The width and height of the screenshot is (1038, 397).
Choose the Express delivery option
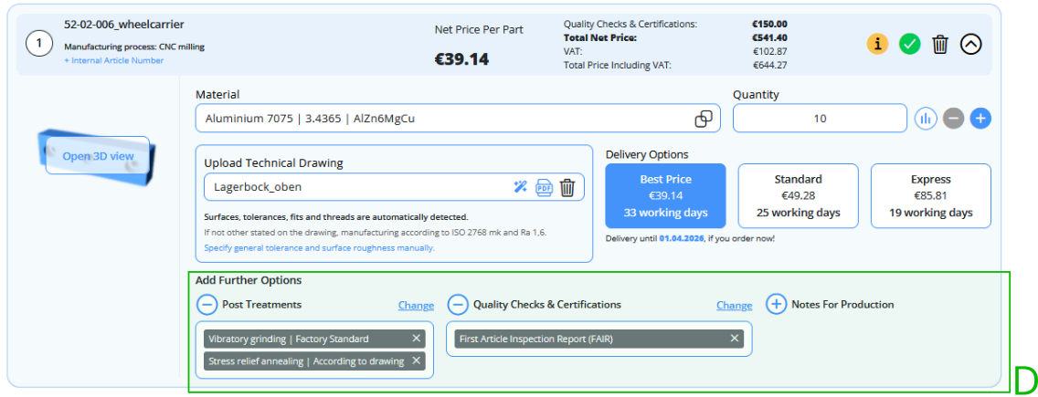(930, 196)
